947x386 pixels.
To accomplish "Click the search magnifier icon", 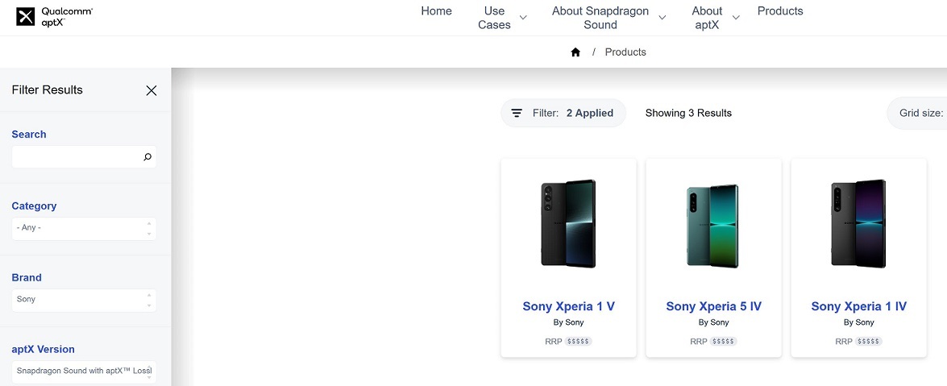I will (x=147, y=157).
